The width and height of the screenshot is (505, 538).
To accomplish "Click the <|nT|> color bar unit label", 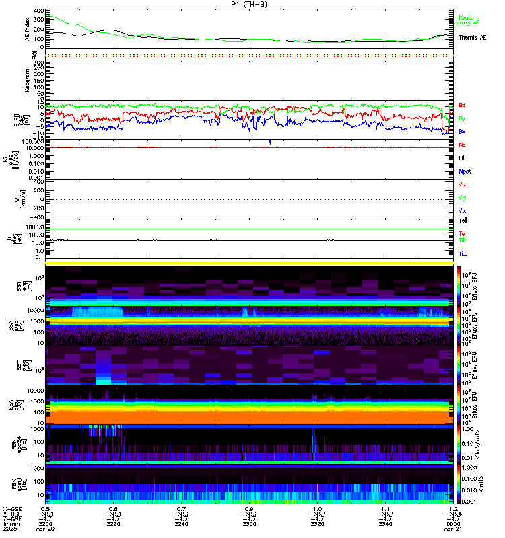I will 481,484.
